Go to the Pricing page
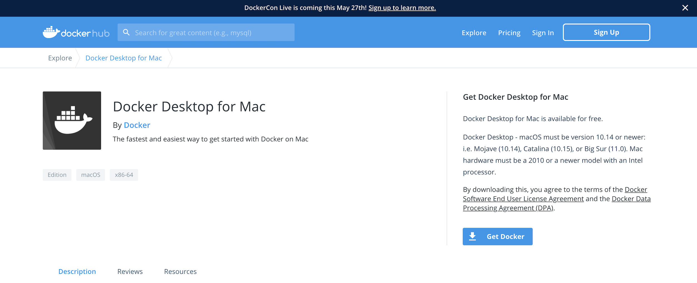 pos(509,33)
